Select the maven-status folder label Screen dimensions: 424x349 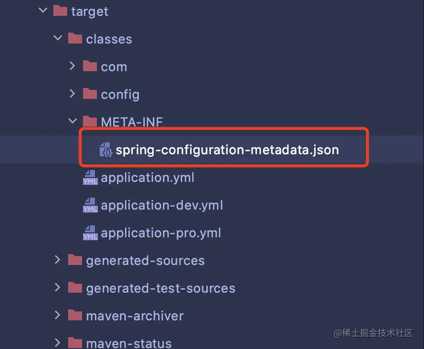pos(128,344)
